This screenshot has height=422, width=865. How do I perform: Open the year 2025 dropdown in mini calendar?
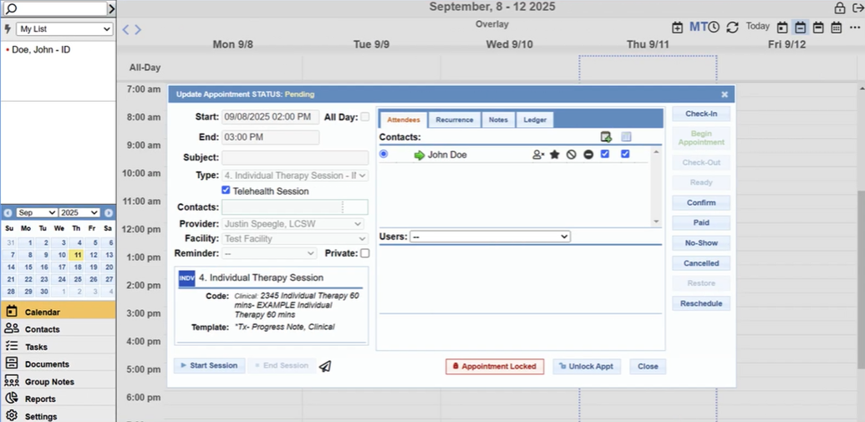point(79,212)
